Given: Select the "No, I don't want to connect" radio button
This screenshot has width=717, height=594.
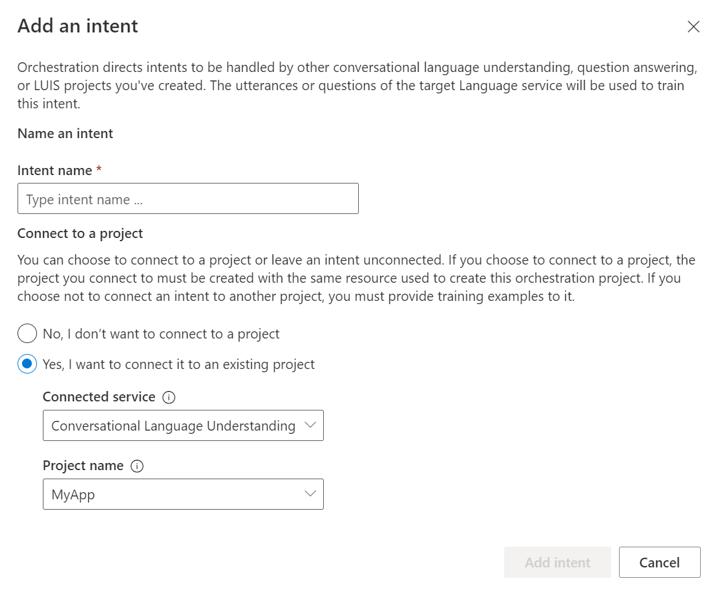Looking at the screenshot, I should click(27, 334).
